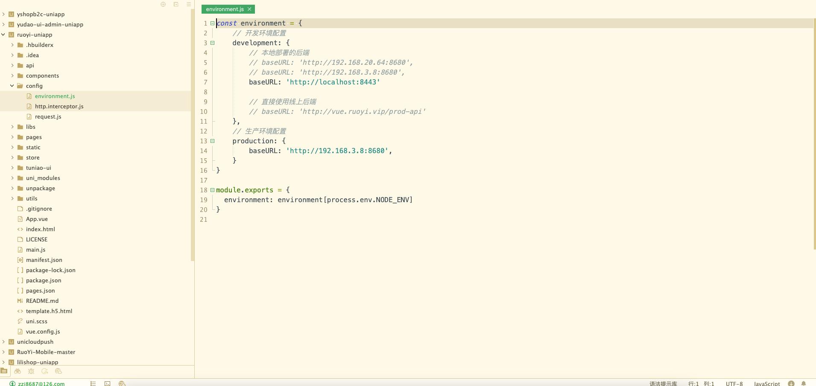Click the UTF-8 encoding selector

tap(734, 383)
